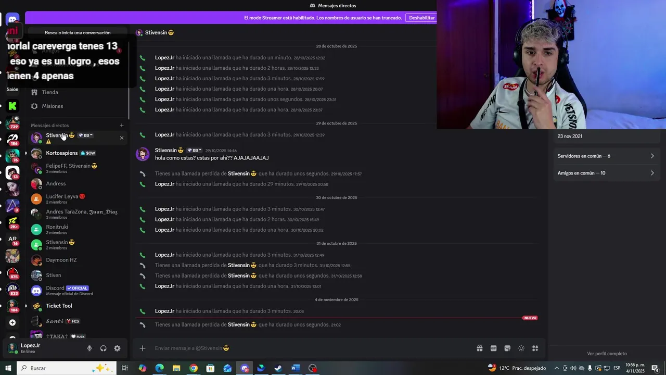Click Deshabilitar streamer mode button
The image size is (666, 375).
click(422, 18)
